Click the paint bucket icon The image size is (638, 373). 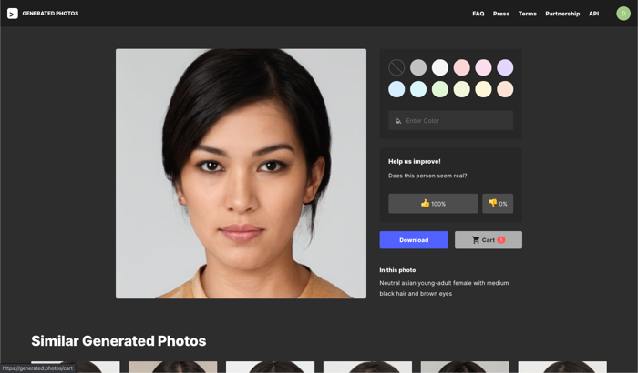click(398, 121)
